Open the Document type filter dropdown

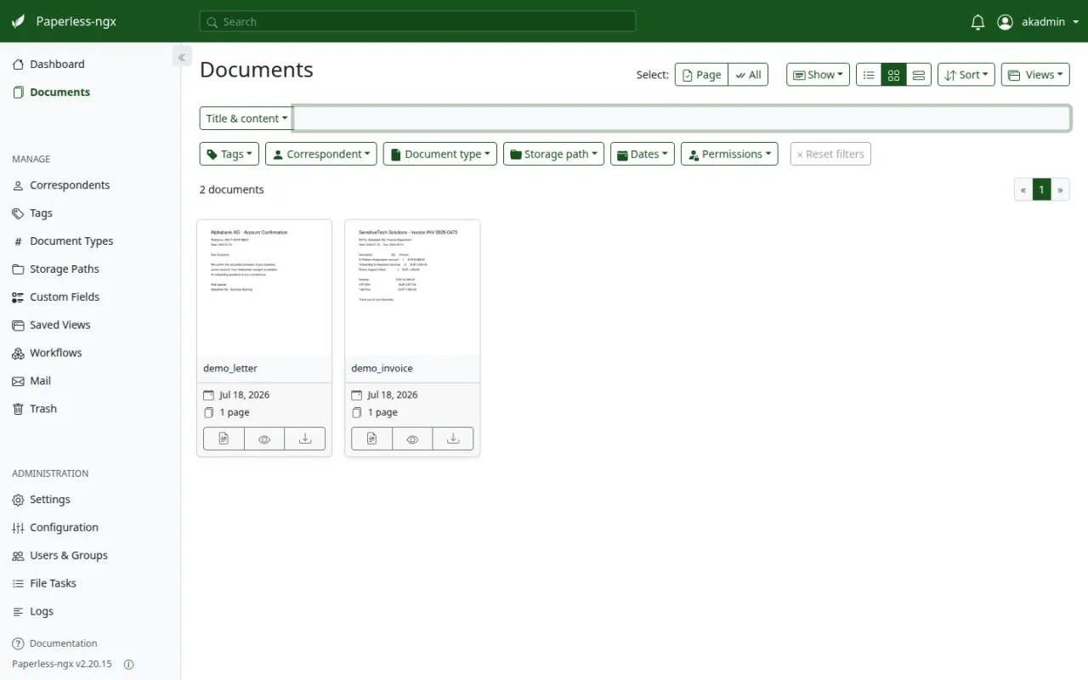pos(440,154)
